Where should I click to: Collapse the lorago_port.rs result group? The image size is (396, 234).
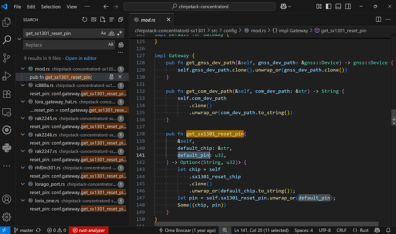23,184
